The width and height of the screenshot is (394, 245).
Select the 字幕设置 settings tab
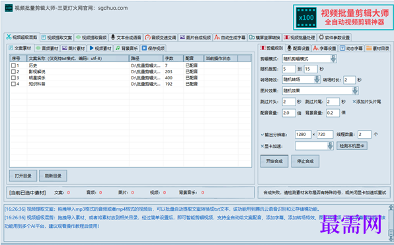tap(325, 48)
